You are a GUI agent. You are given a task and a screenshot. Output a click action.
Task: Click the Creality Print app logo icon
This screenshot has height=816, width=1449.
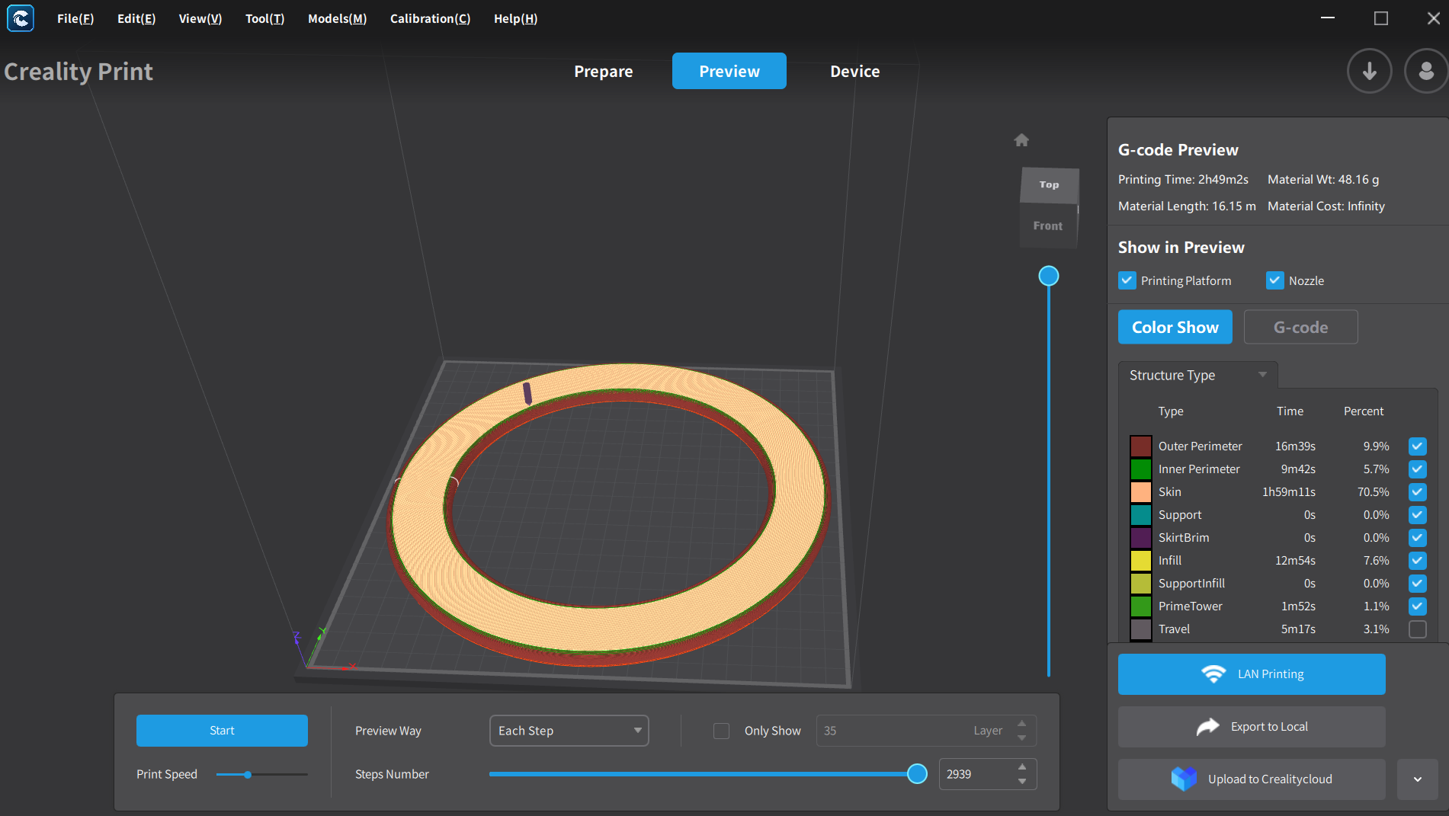click(21, 18)
